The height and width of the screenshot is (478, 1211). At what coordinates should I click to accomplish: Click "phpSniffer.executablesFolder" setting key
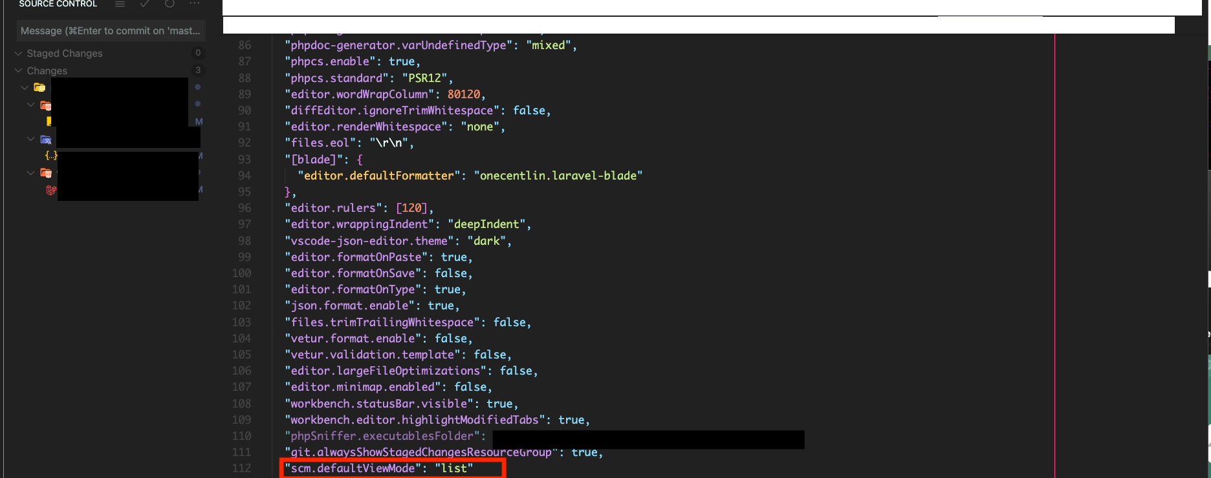click(382, 436)
